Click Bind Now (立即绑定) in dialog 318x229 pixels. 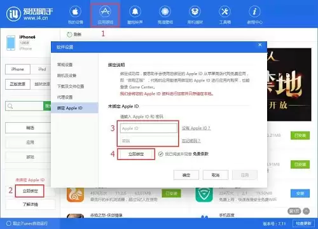click(136, 154)
